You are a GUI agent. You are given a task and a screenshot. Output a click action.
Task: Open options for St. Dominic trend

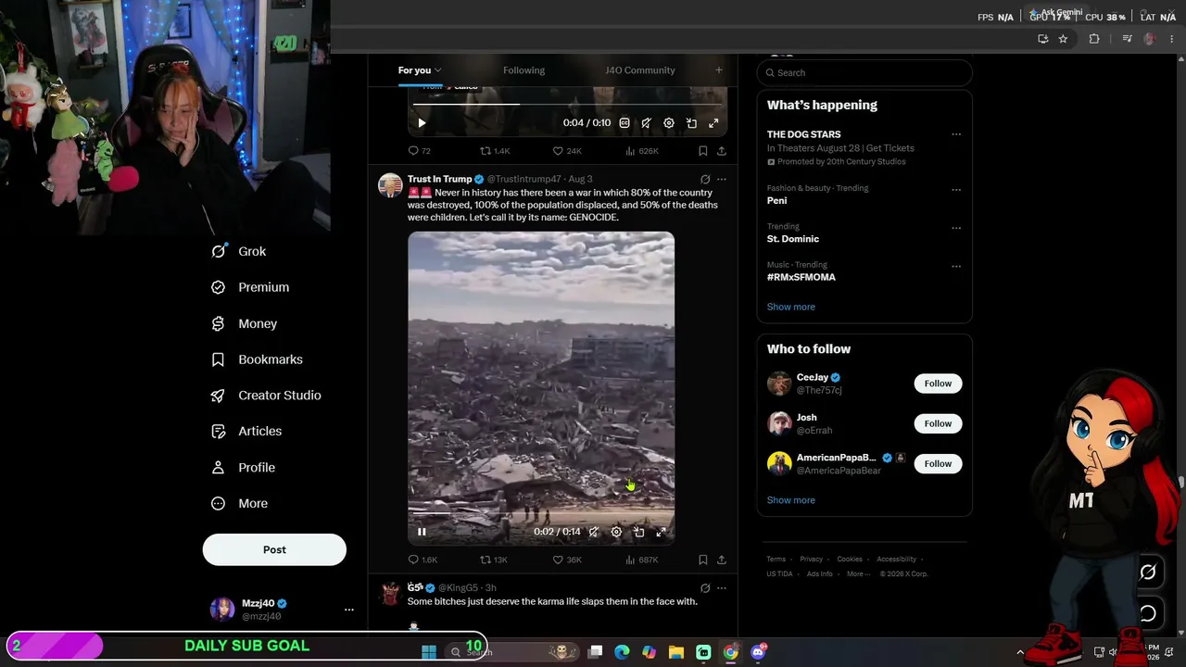(956, 228)
